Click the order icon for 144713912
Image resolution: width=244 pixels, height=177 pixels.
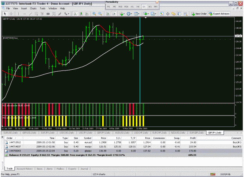(x=6, y=143)
